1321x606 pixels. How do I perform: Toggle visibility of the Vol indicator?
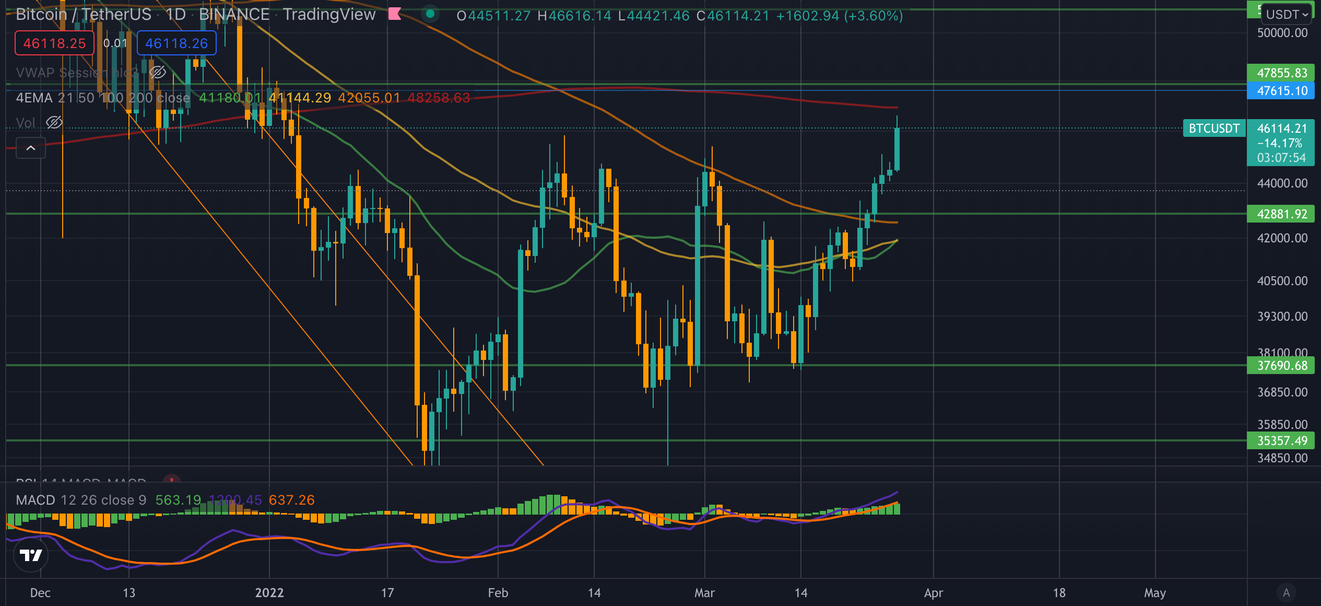click(54, 122)
